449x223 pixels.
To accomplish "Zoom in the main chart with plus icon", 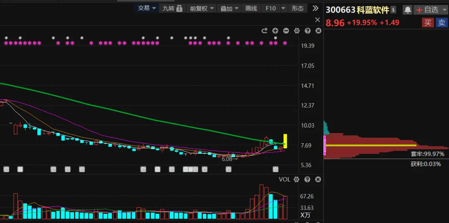I will (x=275, y=31).
